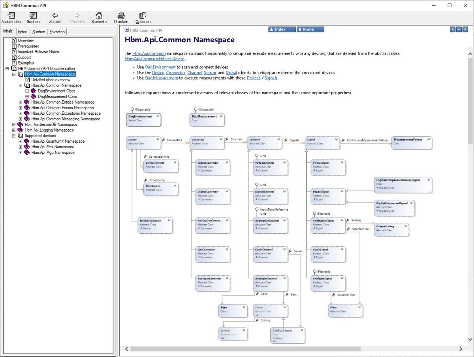
Task: Click the Important Release Notes topic icon
Action: pyautogui.click(x=15, y=51)
